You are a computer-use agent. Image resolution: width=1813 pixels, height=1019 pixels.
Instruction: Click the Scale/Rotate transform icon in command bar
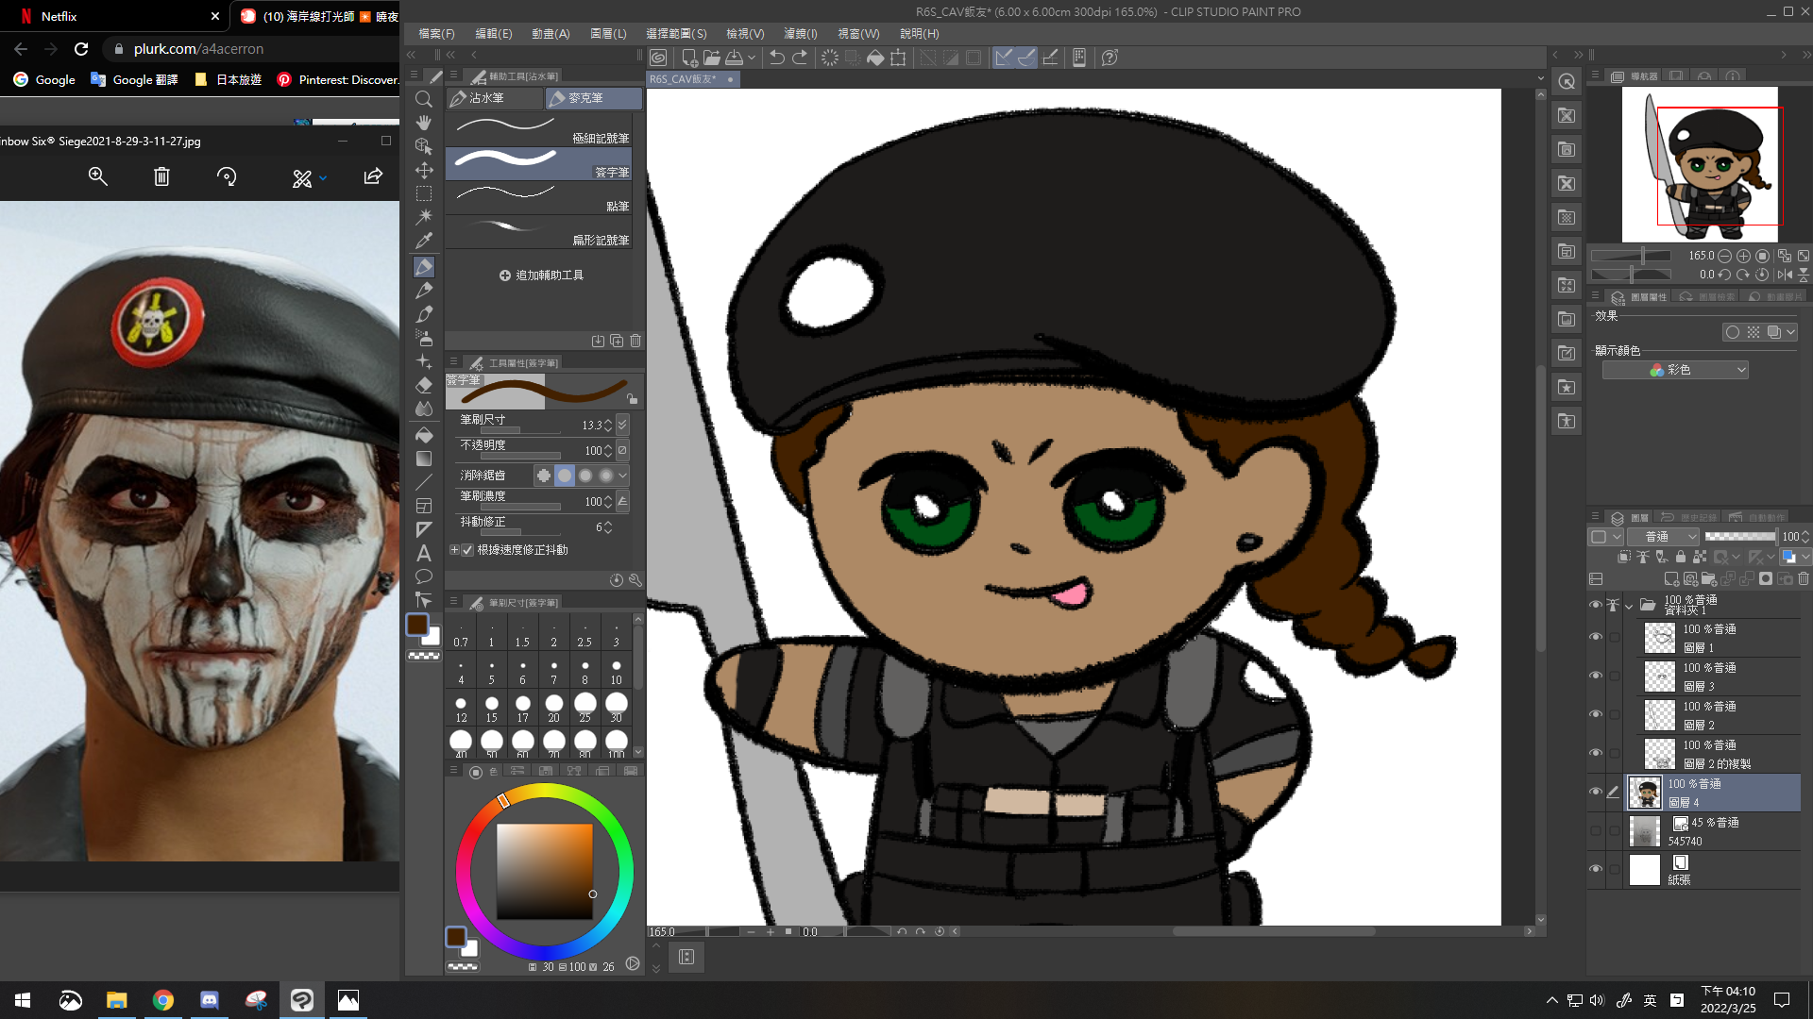click(x=898, y=58)
